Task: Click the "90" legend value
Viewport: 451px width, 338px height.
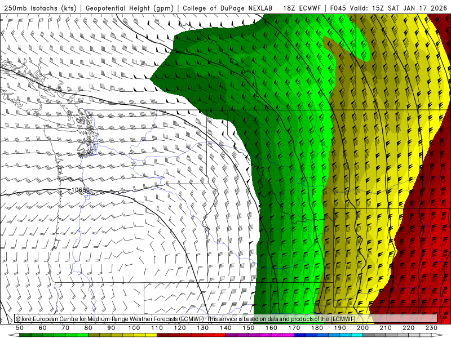Action: [111, 328]
